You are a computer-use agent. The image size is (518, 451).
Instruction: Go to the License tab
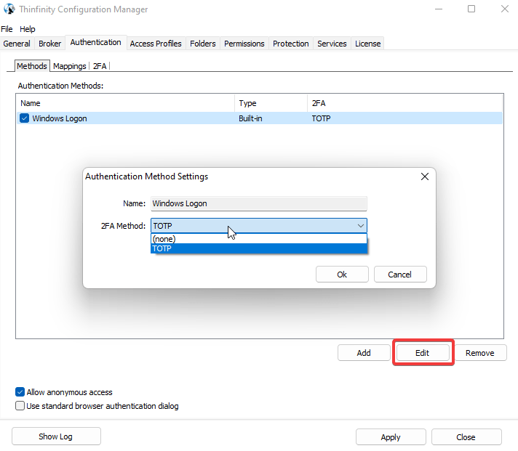coord(367,44)
